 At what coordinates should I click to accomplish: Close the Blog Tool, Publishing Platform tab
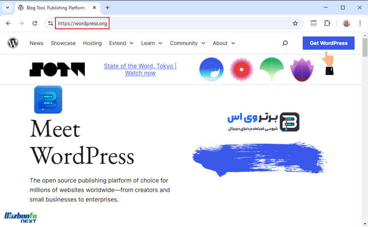point(94,7)
